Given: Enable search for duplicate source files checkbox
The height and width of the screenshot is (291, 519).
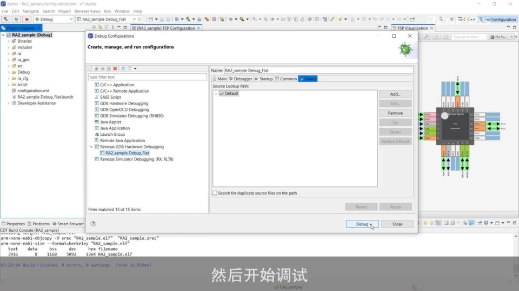Looking at the screenshot, I should (x=215, y=193).
